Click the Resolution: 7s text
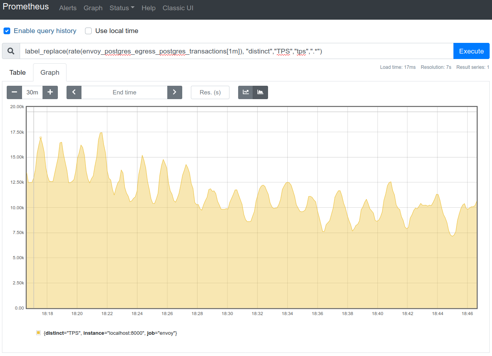The width and height of the screenshot is (492, 356). (x=436, y=67)
